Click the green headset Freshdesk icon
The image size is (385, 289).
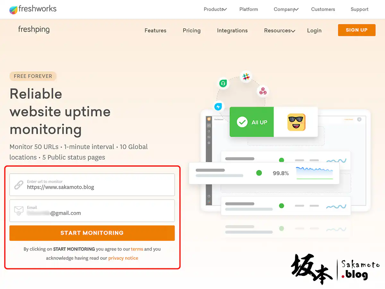coord(223,83)
